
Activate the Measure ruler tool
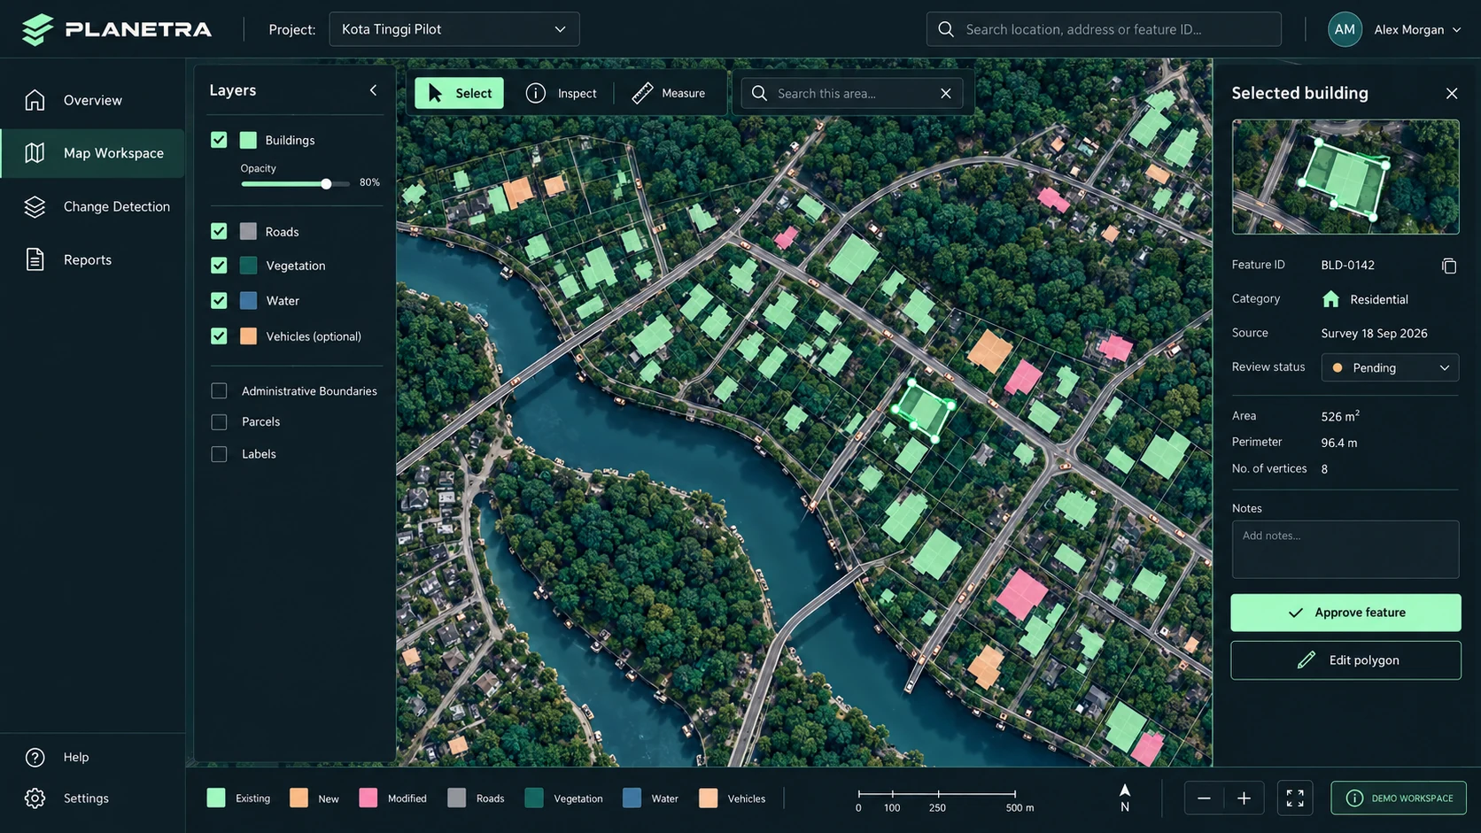coord(670,93)
